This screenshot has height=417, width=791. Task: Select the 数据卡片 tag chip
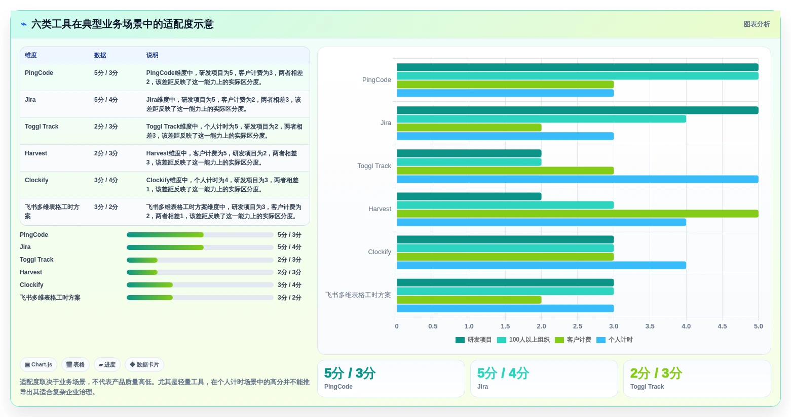click(144, 364)
